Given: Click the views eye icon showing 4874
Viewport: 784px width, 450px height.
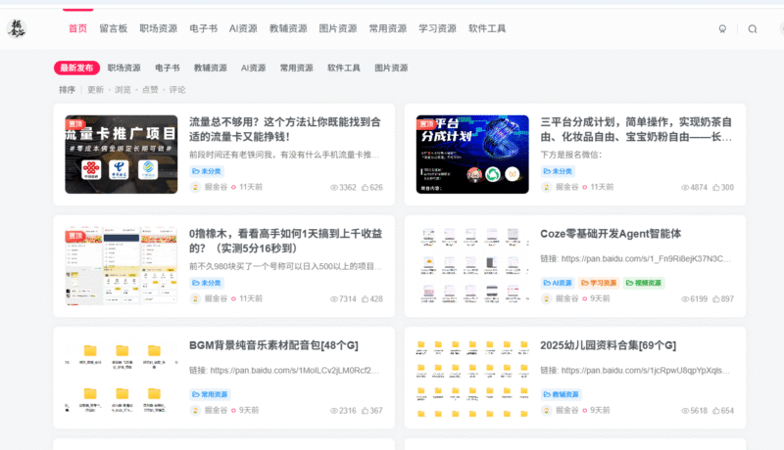Looking at the screenshot, I should pos(685,188).
